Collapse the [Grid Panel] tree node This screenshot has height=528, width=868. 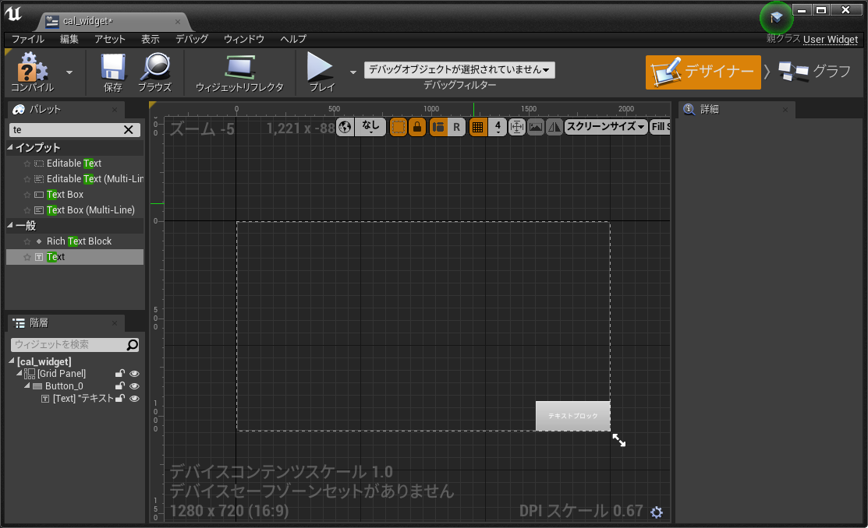click(19, 373)
